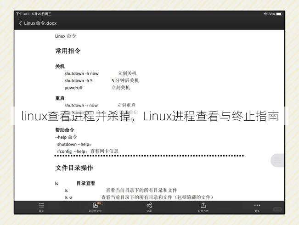Tap the 'shutdown -h now' command
Screen dimensions: 299x225
pos(81,73)
